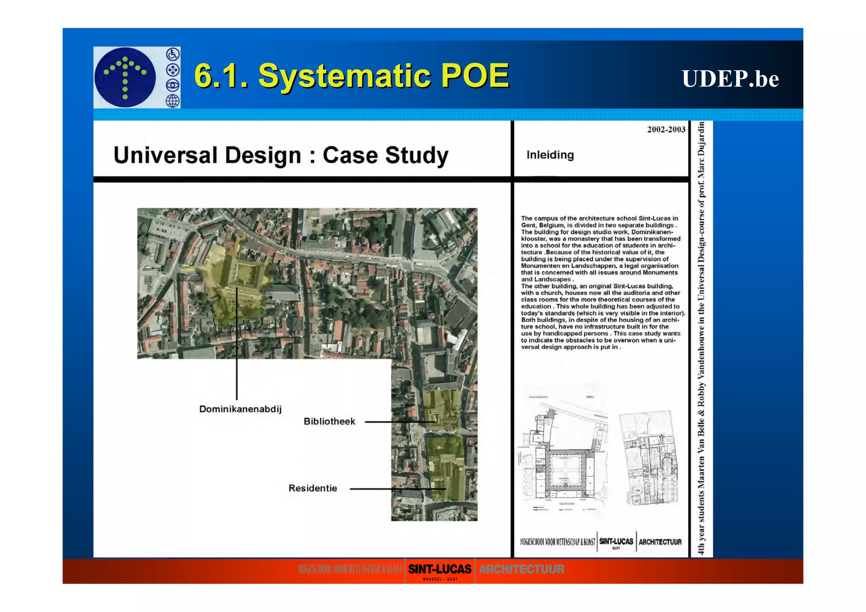Click the globe icon beside the logo

click(173, 101)
